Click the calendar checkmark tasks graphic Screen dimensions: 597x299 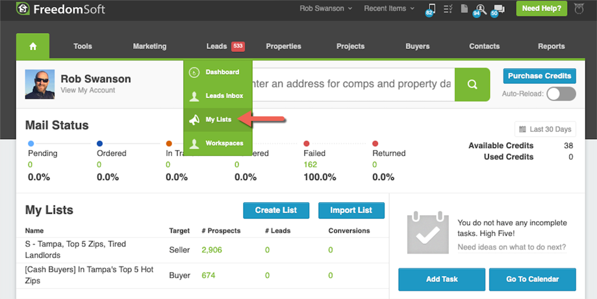[x=428, y=233]
